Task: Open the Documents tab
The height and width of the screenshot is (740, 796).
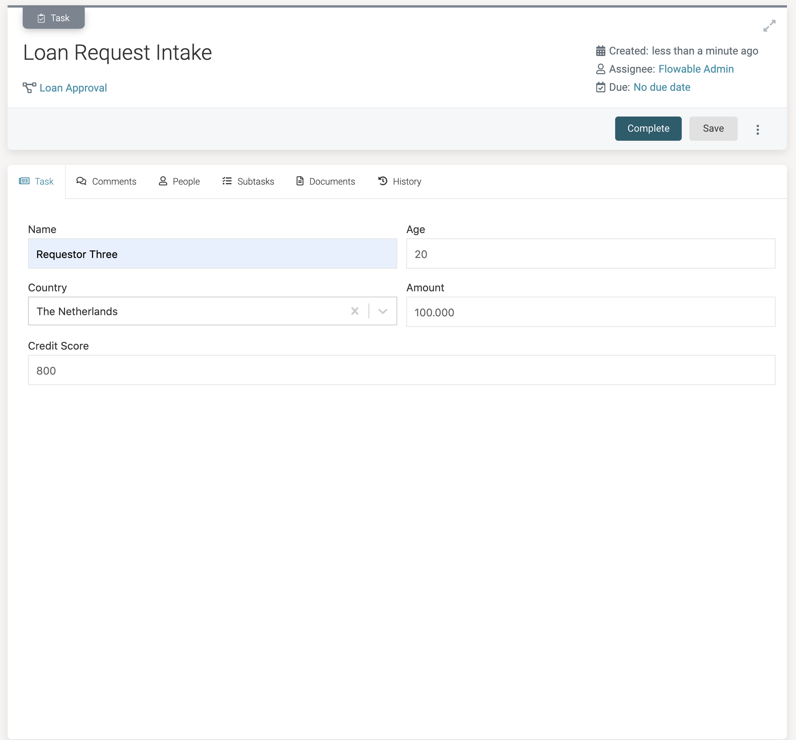Action: pos(332,181)
